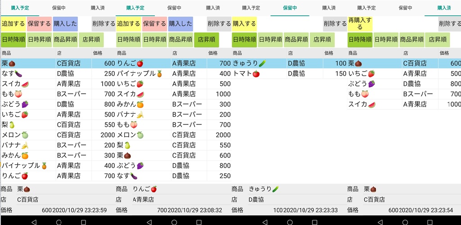Tap Android home circle on third screen

coord(290,222)
